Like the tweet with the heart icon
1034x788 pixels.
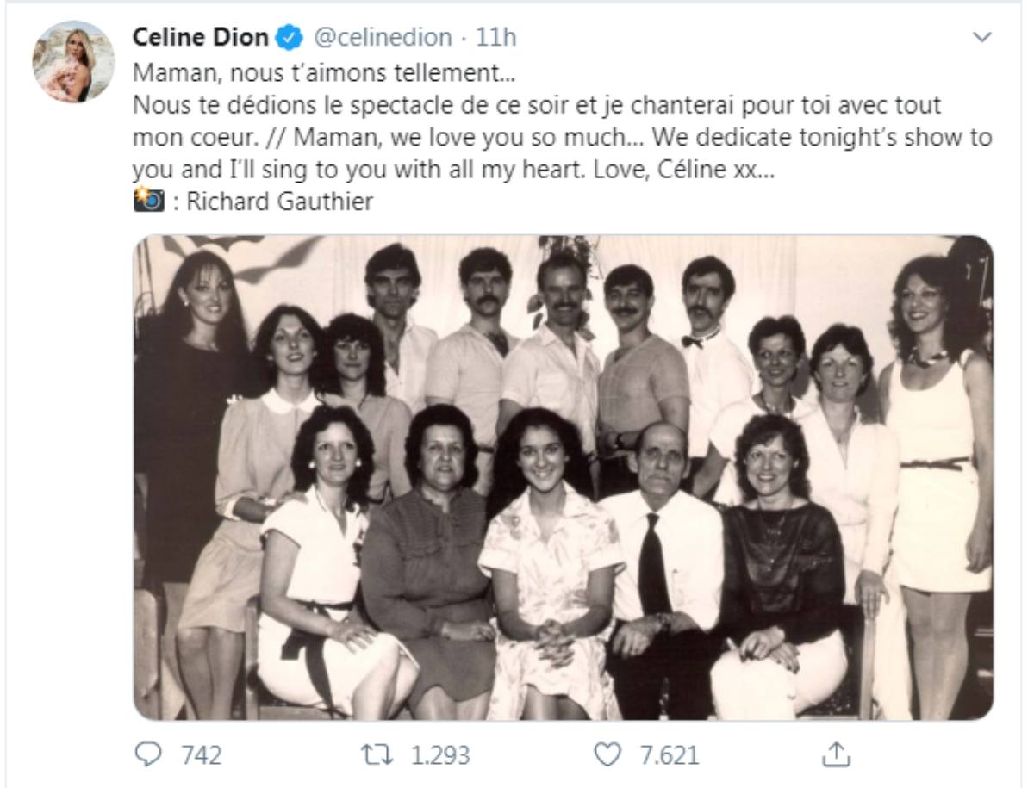[x=608, y=755]
